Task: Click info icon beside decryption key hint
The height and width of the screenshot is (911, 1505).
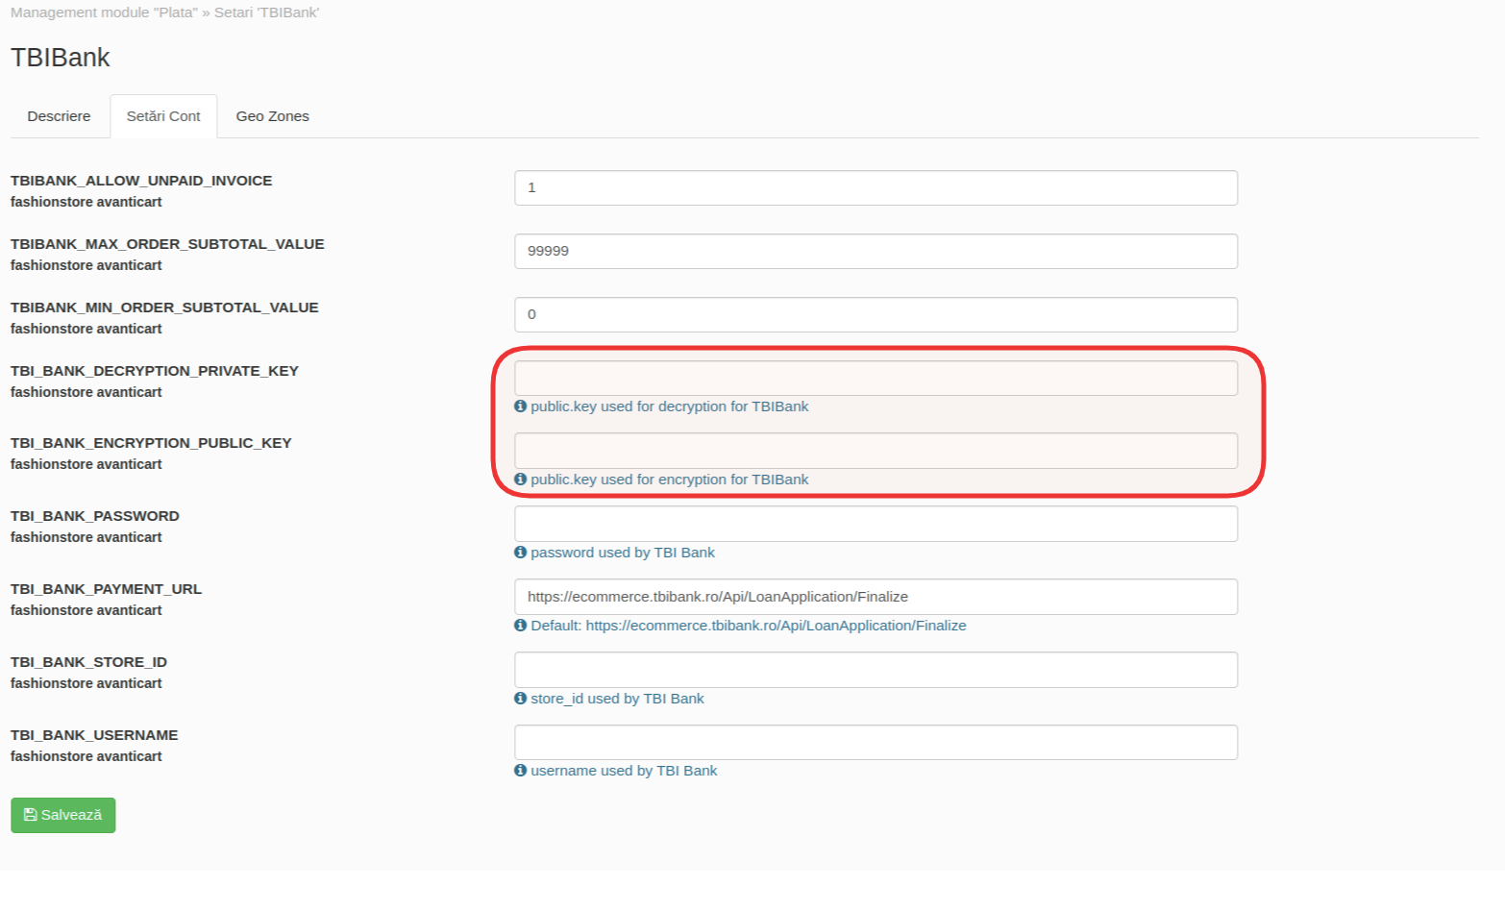Action: coord(521,406)
